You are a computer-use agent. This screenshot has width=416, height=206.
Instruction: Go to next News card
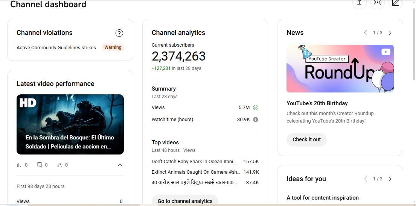click(x=390, y=33)
